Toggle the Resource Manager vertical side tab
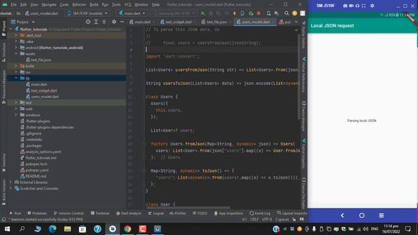The image size is (418, 235). pyautogui.click(x=4, y=87)
